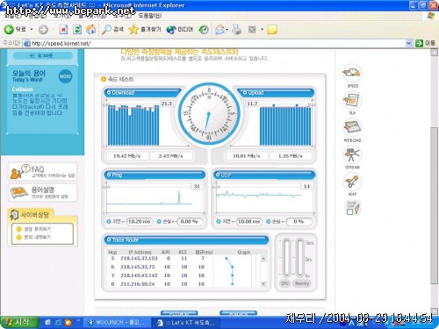This screenshot has width=439, height=329.
Task: Launch the STREAM camera icon
Action: point(352,155)
